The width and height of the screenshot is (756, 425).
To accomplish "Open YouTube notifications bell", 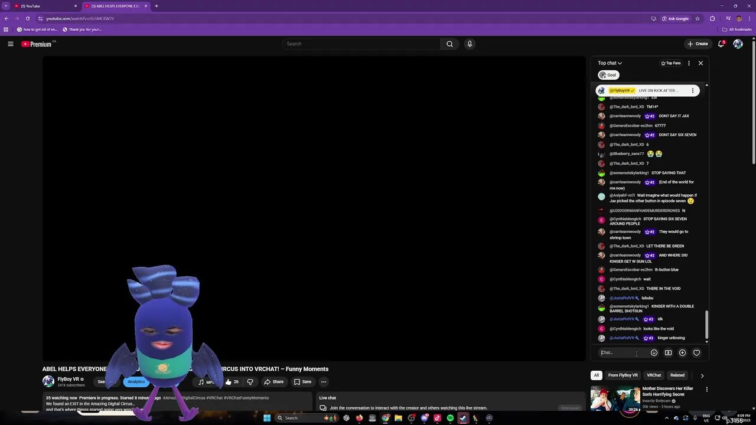I will 721,44.
